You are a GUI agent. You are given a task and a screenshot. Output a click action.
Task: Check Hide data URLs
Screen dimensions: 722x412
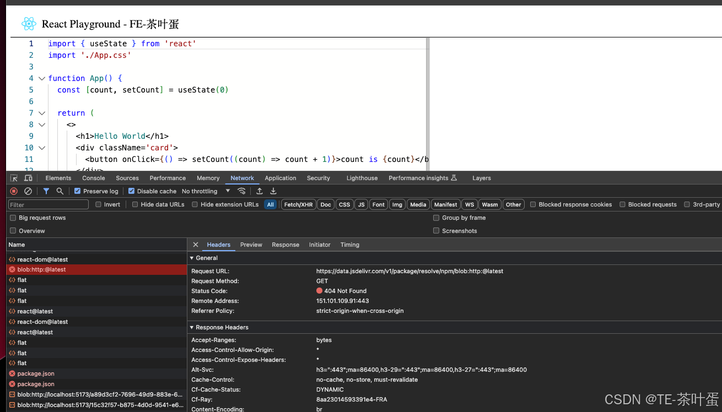[x=135, y=204]
